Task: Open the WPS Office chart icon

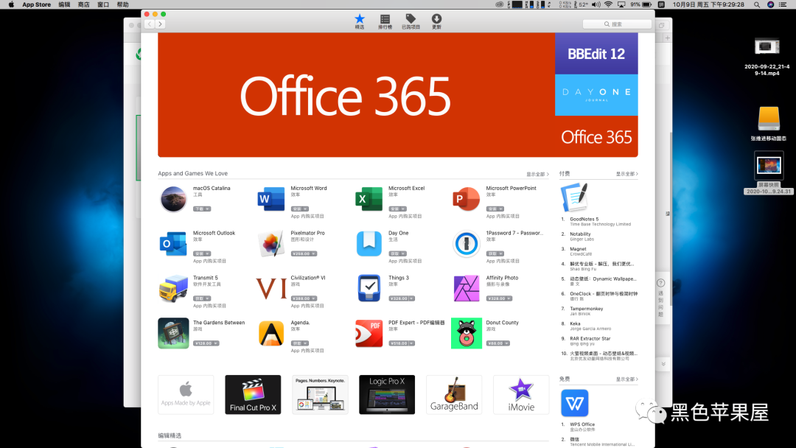Action: (x=574, y=403)
